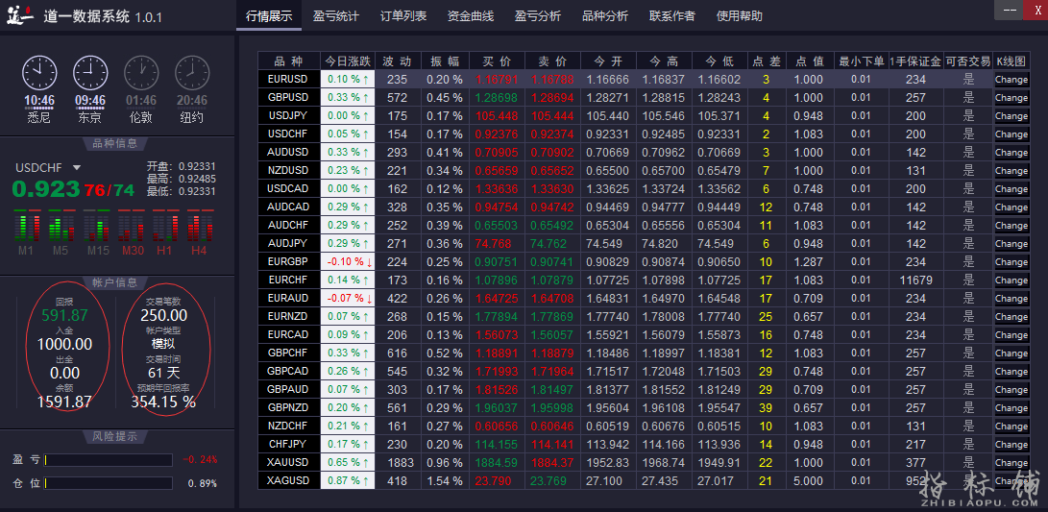Open the 订单列表 tab
Image resolution: width=1048 pixels, height=512 pixels.
(x=403, y=16)
